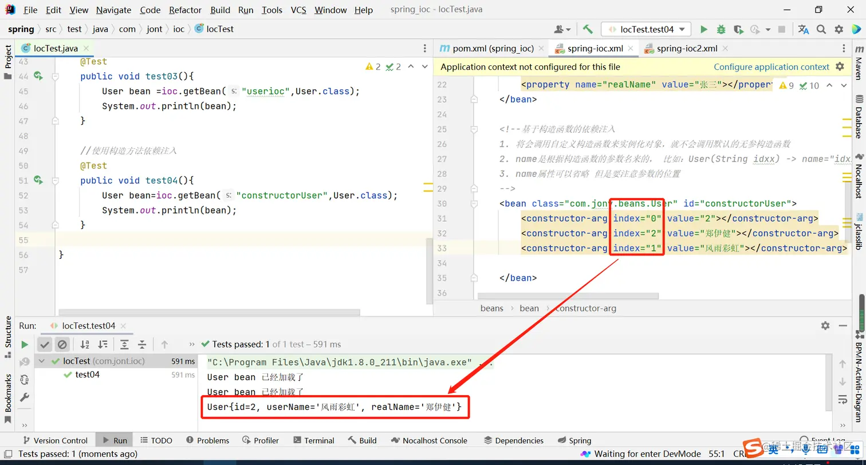Collapse the IocTest node in test tree

pos(42,361)
